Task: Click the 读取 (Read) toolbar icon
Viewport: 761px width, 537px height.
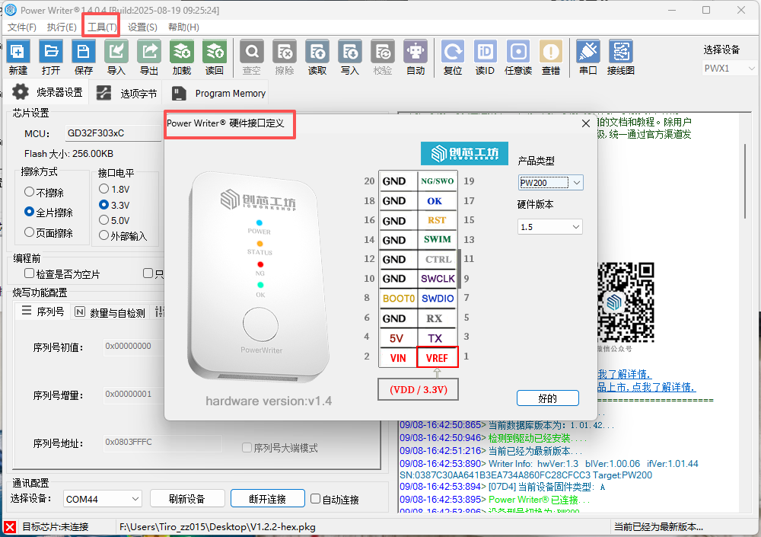Action: [317, 52]
